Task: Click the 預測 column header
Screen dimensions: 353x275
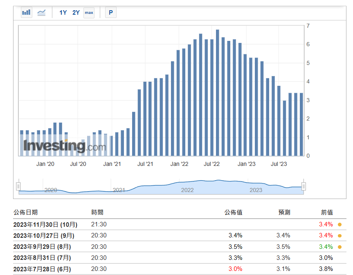Action: tap(284, 212)
